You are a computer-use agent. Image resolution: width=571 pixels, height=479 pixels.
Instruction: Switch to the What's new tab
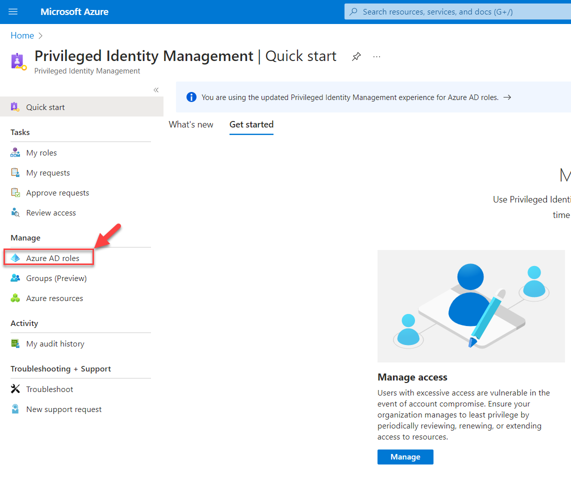click(x=190, y=124)
